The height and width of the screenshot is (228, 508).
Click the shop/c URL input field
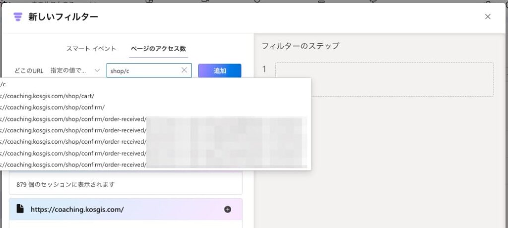pyautogui.click(x=149, y=70)
